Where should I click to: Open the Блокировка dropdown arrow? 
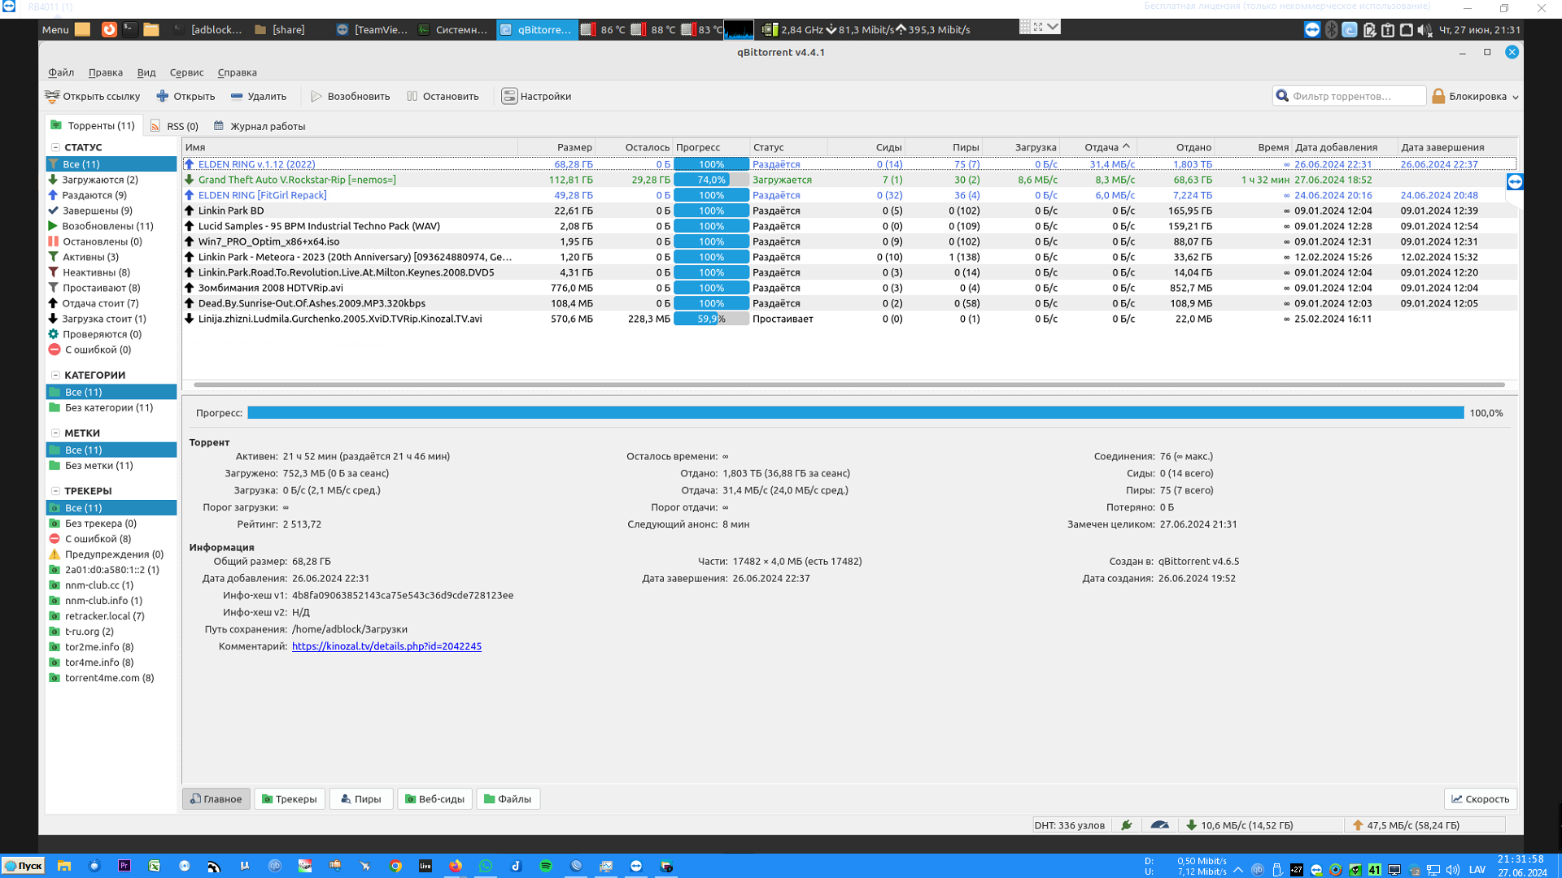1515,97
